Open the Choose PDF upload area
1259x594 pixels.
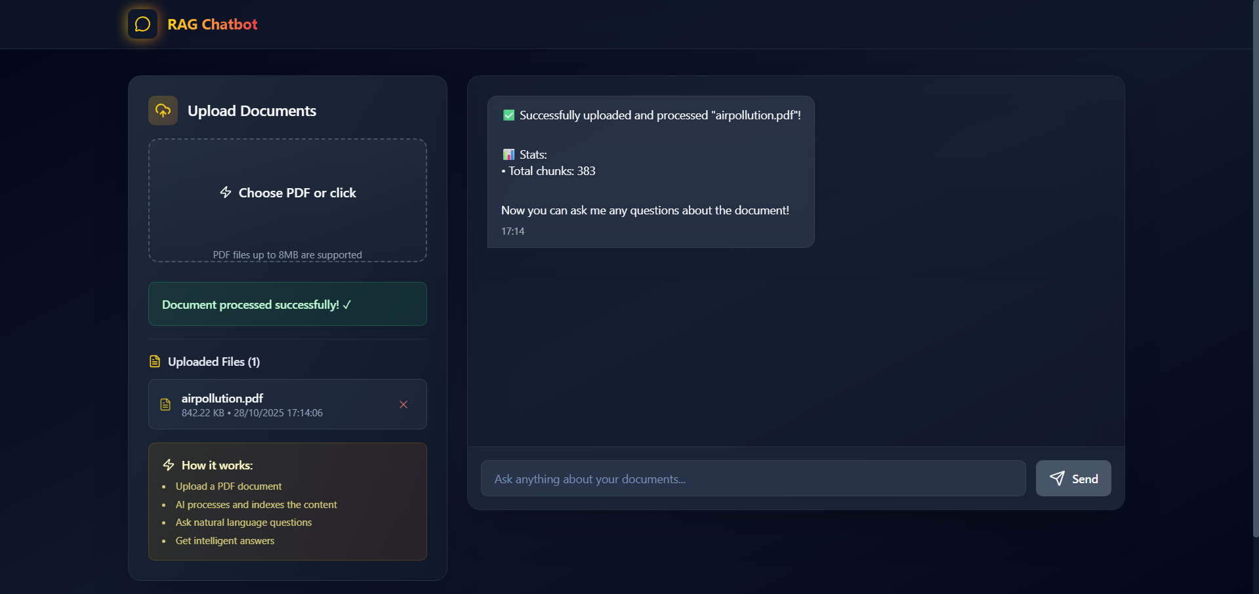click(x=287, y=200)
